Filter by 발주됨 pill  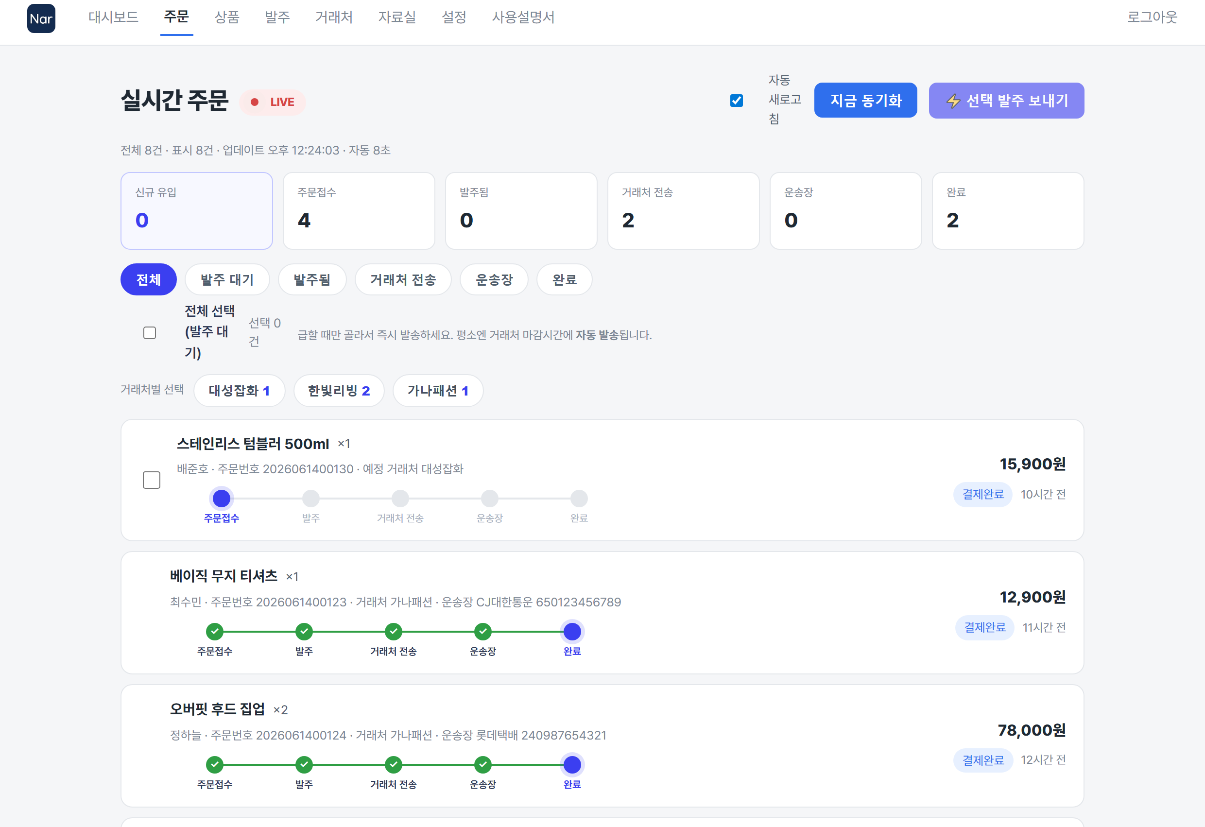coord(312,279)
